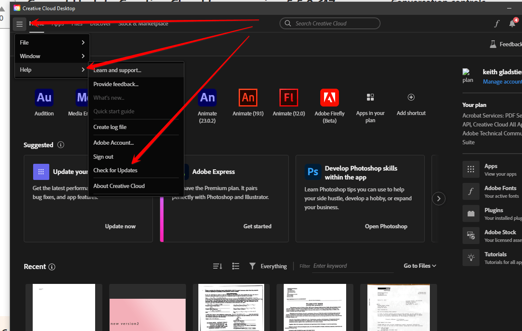Click the Update now button

point(120,226)
